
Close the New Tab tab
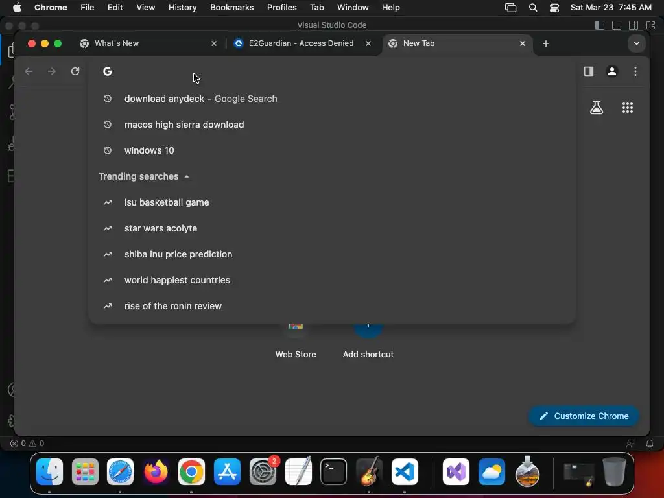point(523,43)
